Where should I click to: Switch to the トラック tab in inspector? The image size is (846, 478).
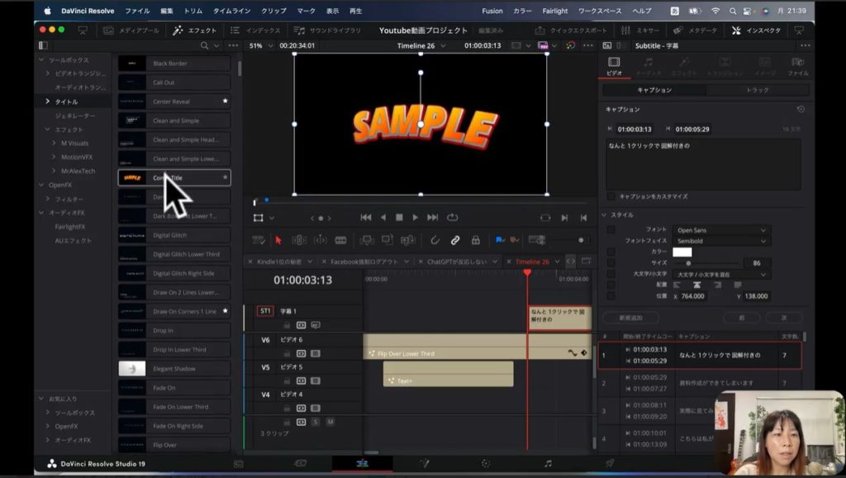[757, 90]
